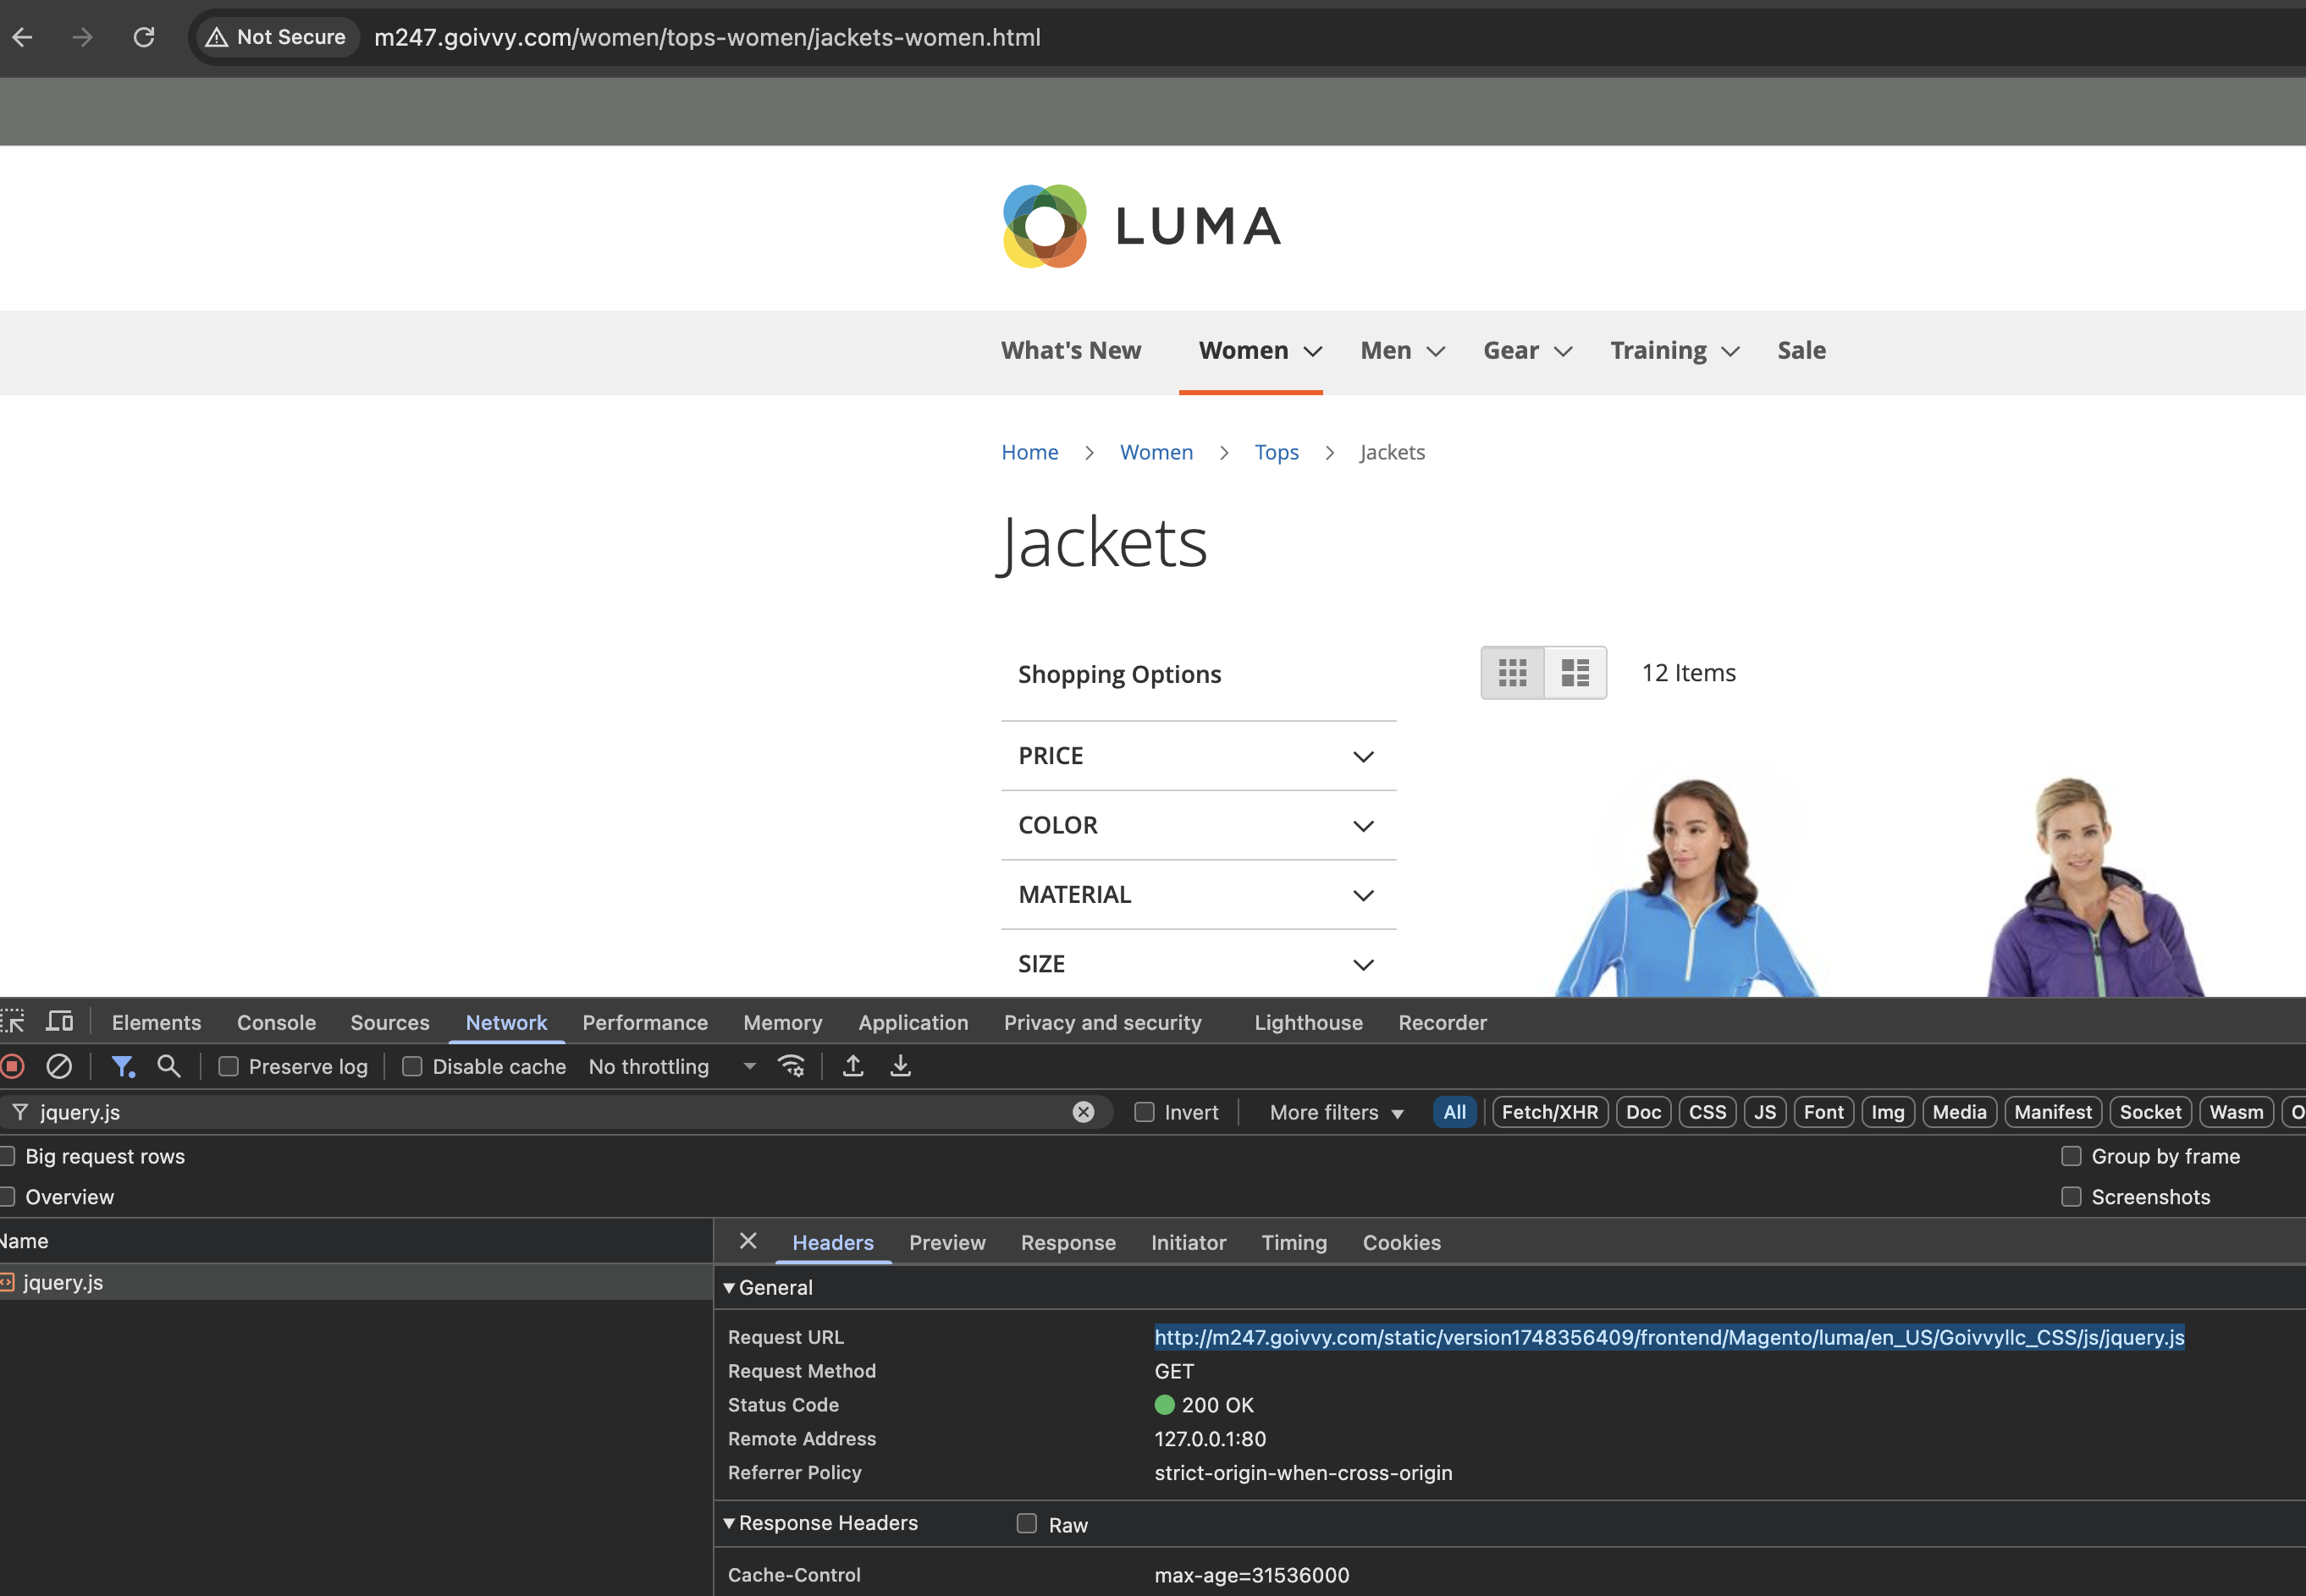Image resolution: width=2306 pixels, height=1596 pixels.
Task: Export the network log as HAR
Action: tap(899, 1066)
